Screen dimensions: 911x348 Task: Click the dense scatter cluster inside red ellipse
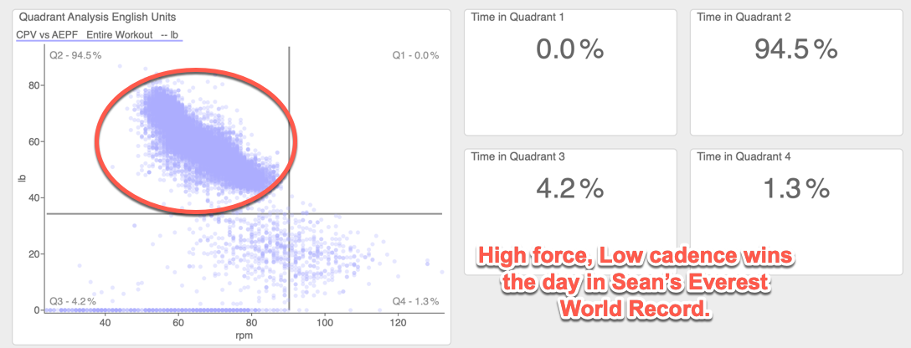[193, 134]
